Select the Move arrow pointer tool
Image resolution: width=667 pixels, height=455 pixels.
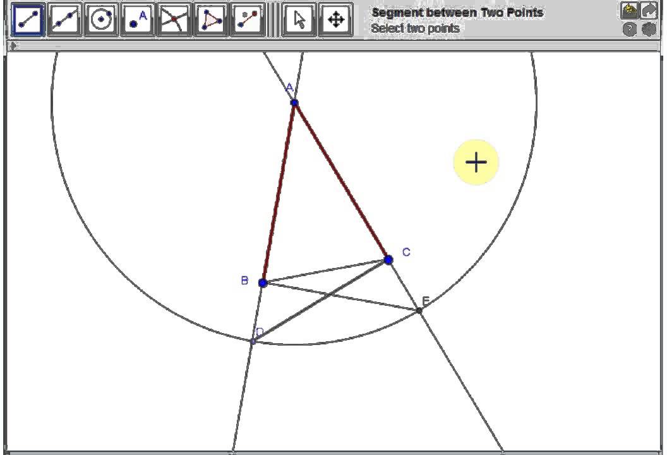(x=299, y=20)
